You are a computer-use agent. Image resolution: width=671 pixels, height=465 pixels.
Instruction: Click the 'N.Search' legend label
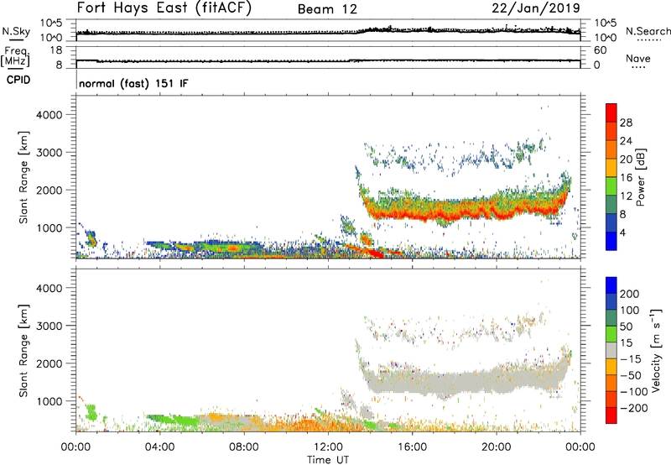(648, 31)
